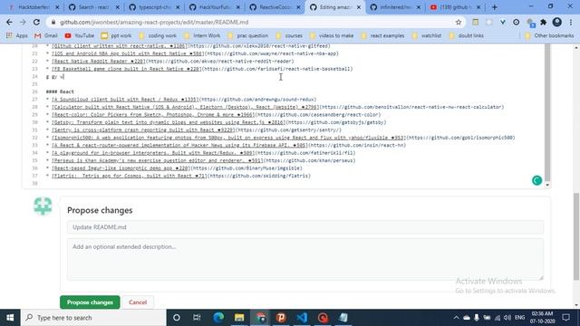Click the editor vertical scrollbar

[x=547, y=112]
